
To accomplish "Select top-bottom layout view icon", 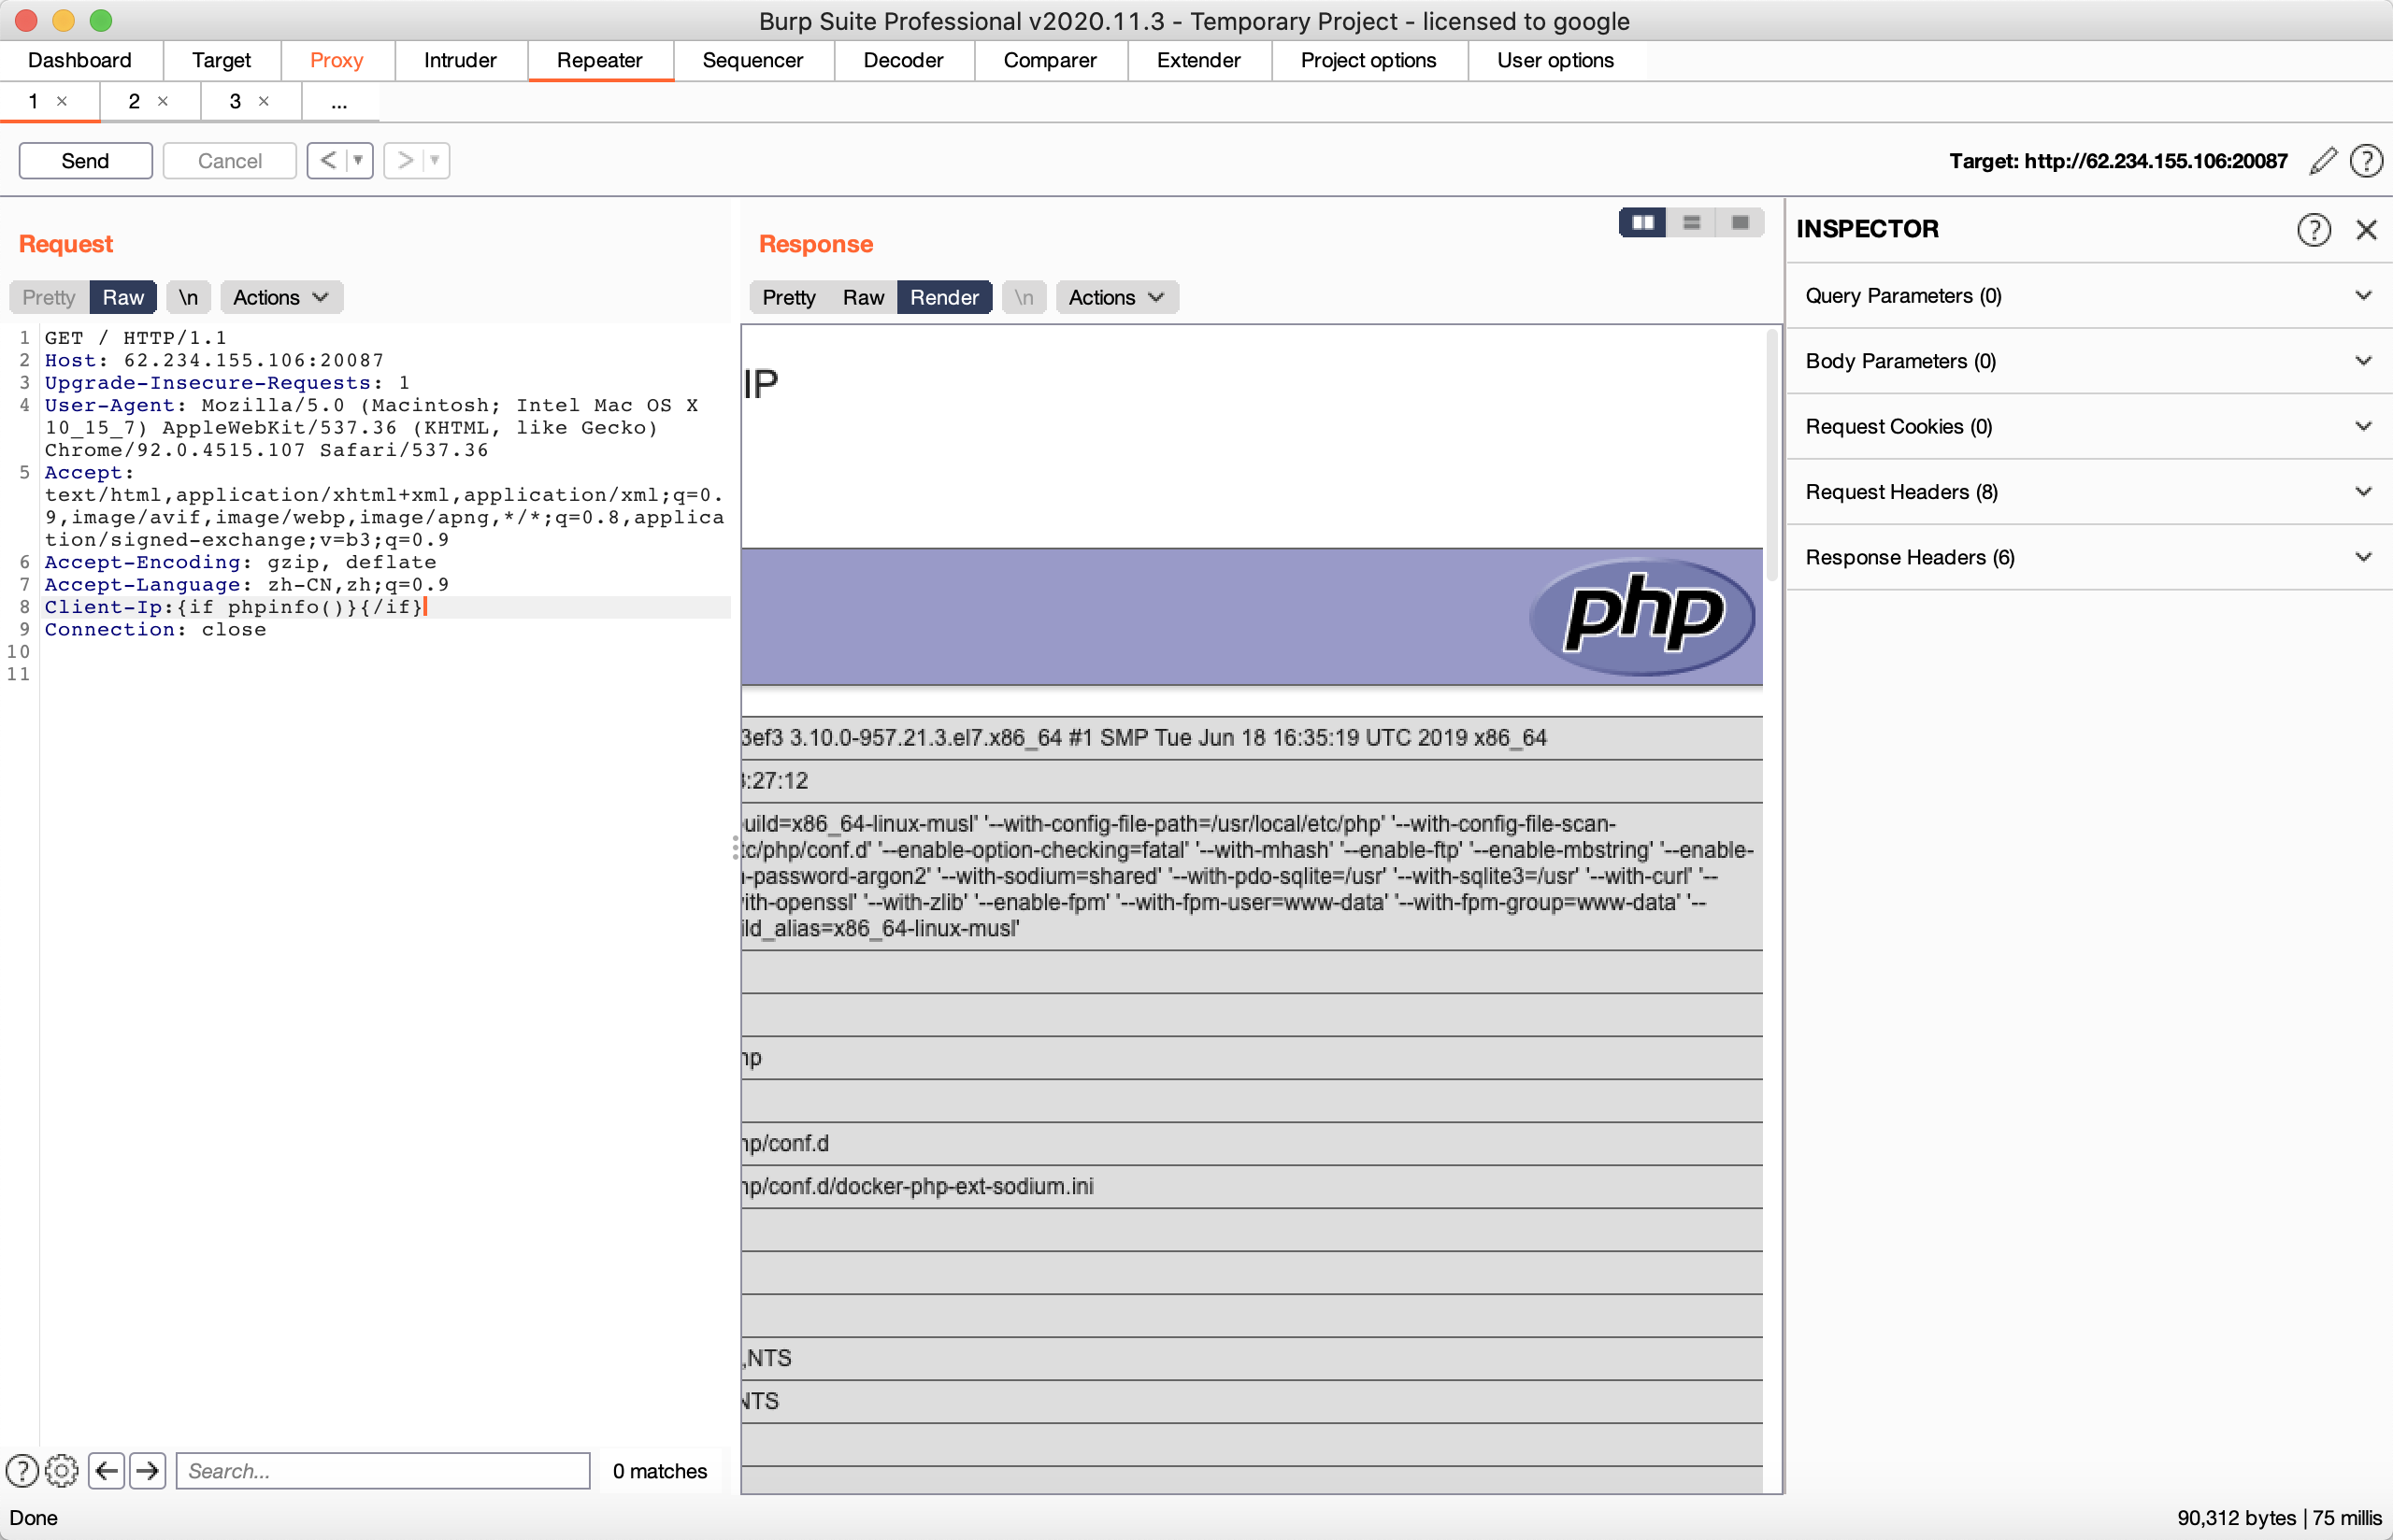I will tap(1691, 222).
